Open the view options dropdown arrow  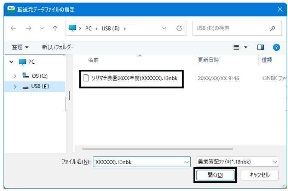point(246,47)
